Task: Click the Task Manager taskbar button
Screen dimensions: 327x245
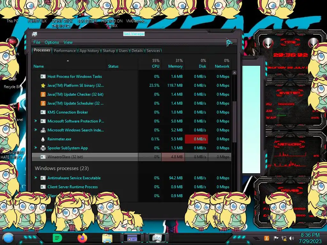Action: [x=157, y=238]
